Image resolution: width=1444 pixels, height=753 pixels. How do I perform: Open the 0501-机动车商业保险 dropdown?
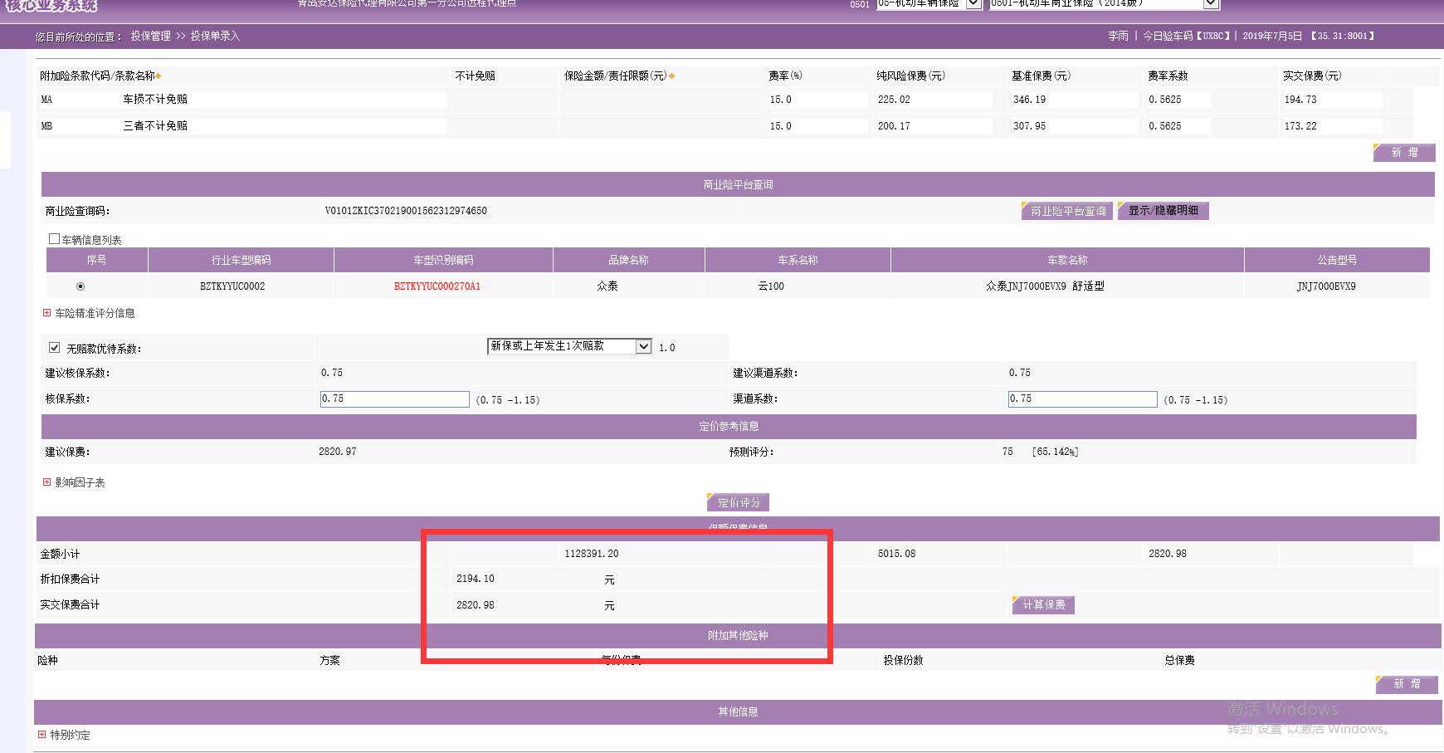coord(1211,4)
